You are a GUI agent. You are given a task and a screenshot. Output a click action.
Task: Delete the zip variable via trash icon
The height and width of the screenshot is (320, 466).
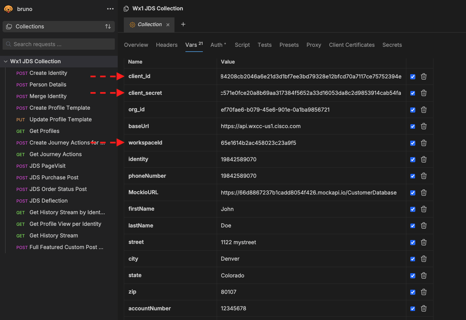click(x=424, y=292)
